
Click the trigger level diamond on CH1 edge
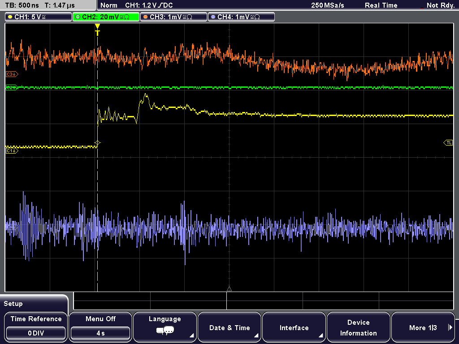[x=97, y=143]
